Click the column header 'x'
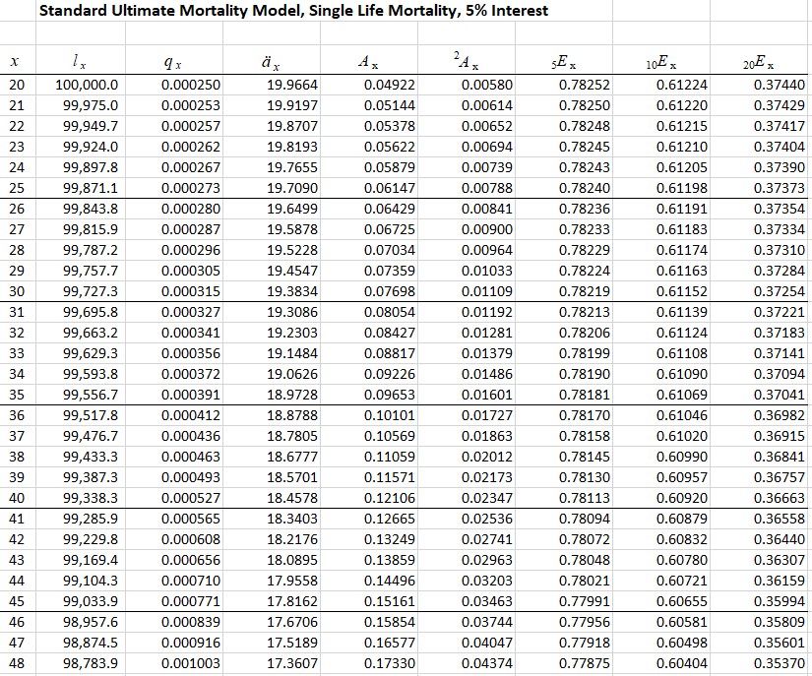Viewport: 812px width, 676px height. click(15, 62)
